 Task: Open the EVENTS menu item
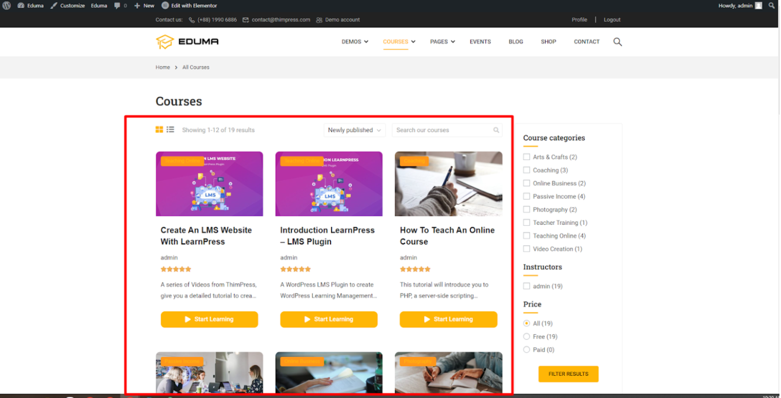pos(481,42)
